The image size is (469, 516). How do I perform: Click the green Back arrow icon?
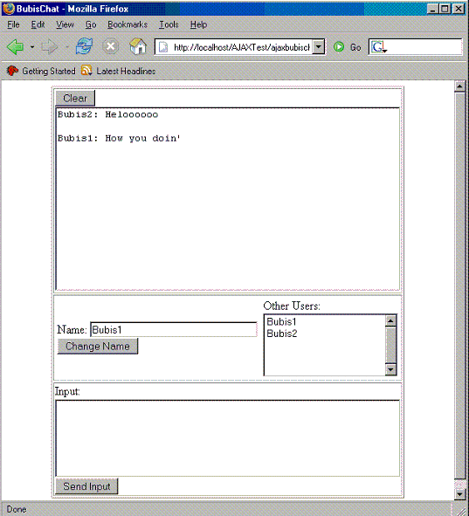click(x=16, y=47)
